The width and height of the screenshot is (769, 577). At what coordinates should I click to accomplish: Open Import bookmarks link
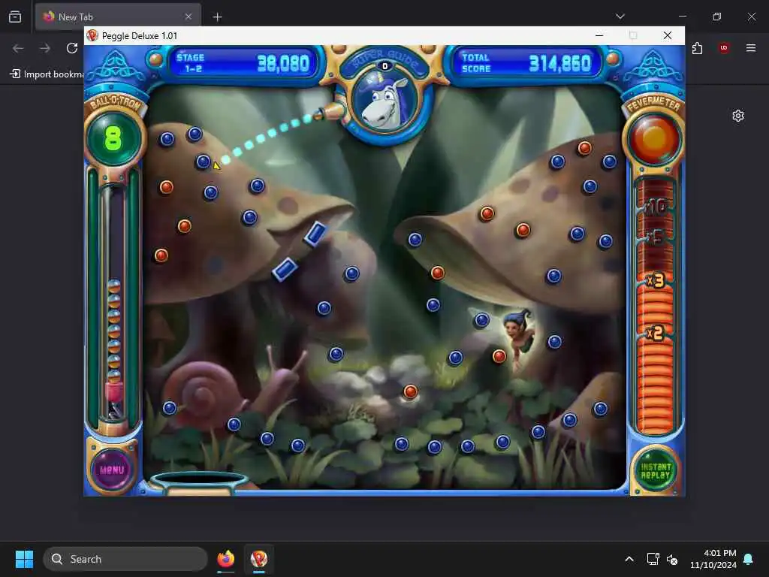pyautogui.click(x=47, y=74)
